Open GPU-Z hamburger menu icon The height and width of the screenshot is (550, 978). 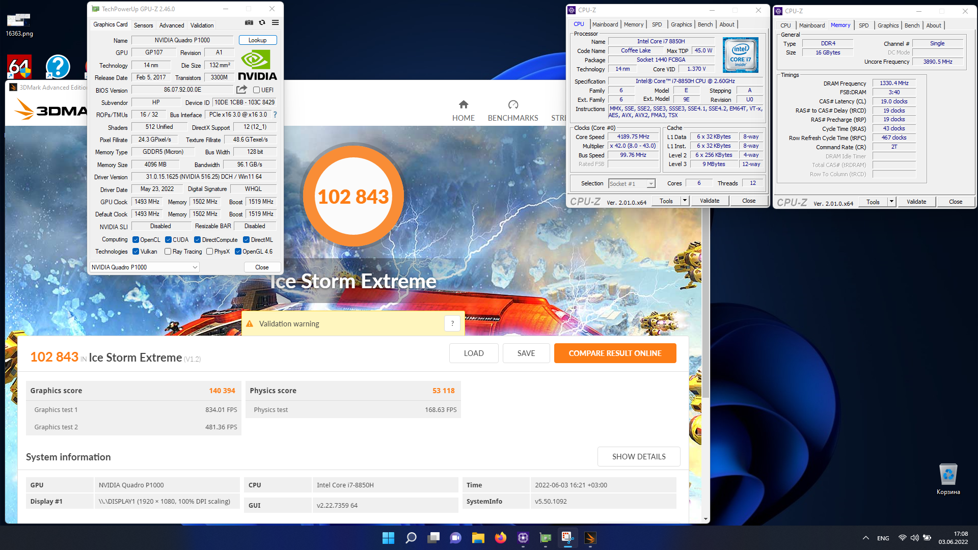point(275,22)
